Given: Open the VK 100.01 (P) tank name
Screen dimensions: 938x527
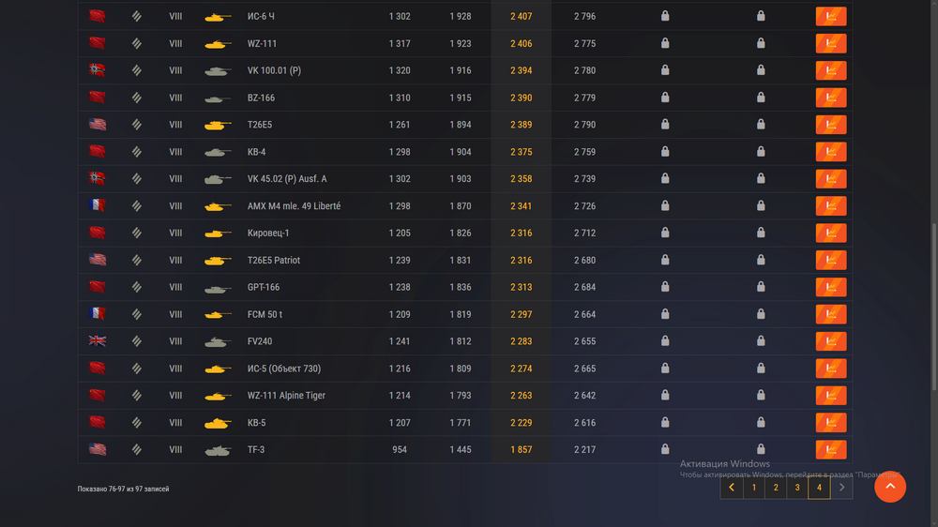Looking at the screenshot, I should 274,70.
